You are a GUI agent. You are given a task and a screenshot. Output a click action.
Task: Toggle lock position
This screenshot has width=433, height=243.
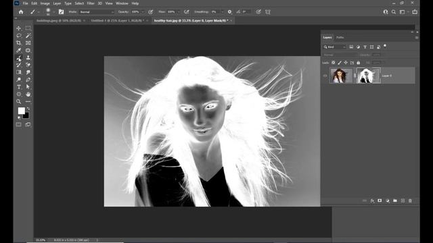tap(346, 63)
